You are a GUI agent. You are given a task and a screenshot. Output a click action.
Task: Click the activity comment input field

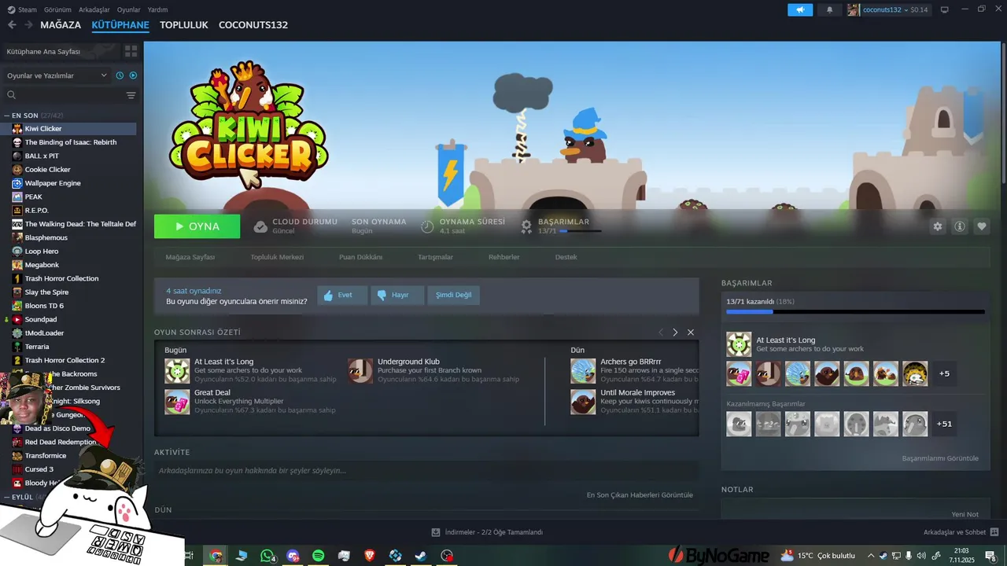[426, 471]
